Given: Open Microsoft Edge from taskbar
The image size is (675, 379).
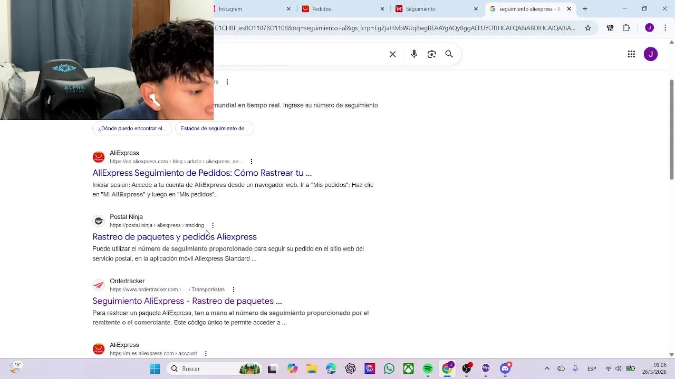Looking at the screenshot, I should point(331,369).
